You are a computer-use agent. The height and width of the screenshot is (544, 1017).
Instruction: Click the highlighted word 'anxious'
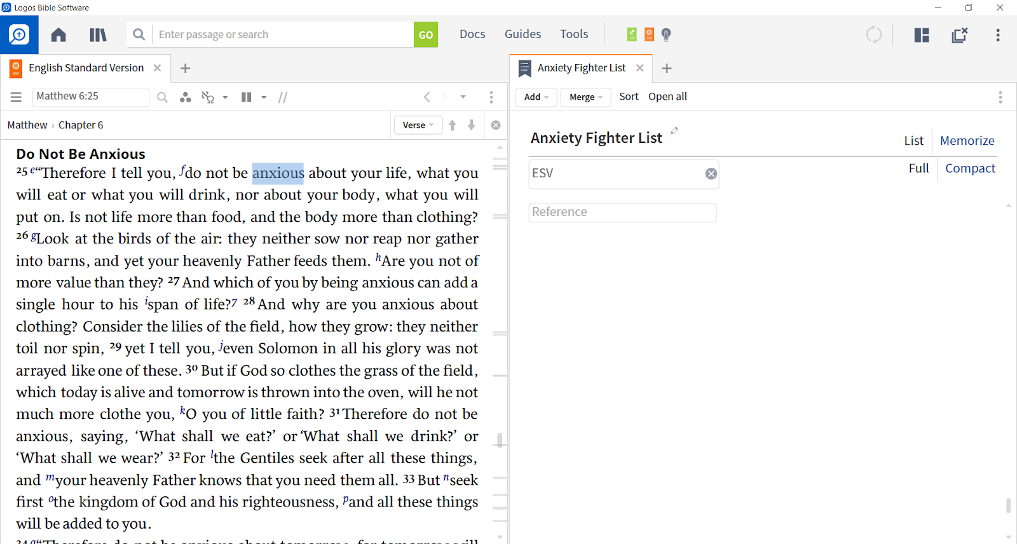[x=278, y=173]
